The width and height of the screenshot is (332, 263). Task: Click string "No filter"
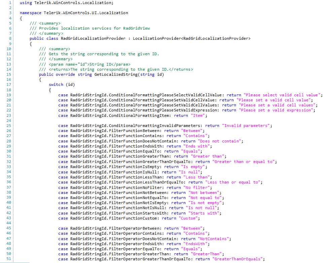click(x=196, y=188)
